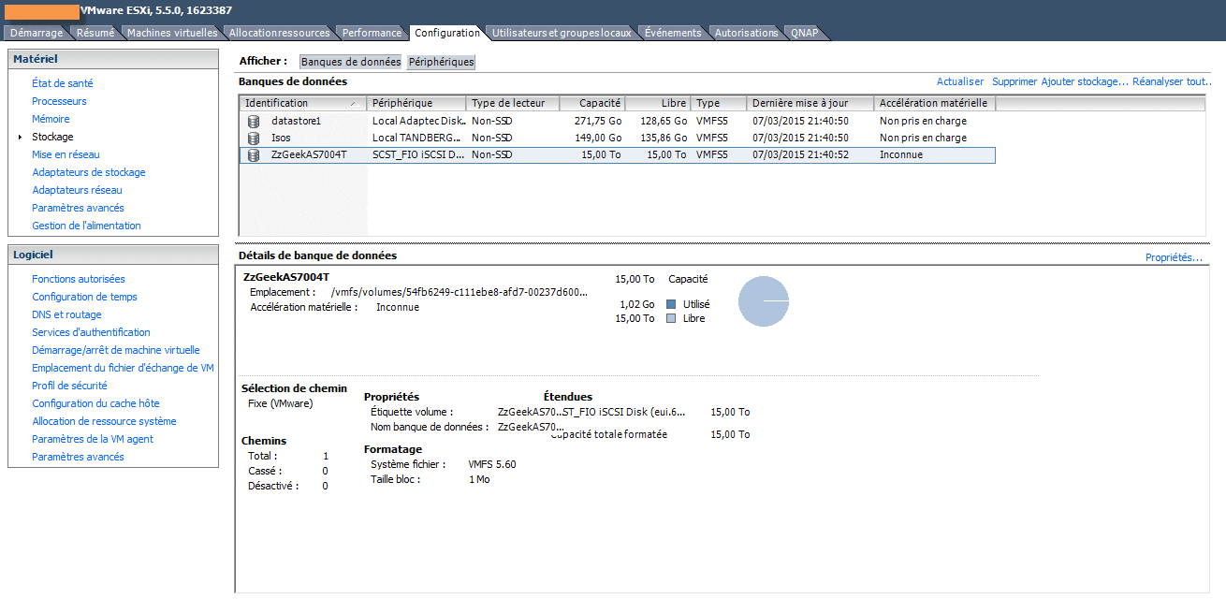Open Utilisateurs et groupes locaux tab
This screenshot has width=1226, height=613.
[562, 33]
